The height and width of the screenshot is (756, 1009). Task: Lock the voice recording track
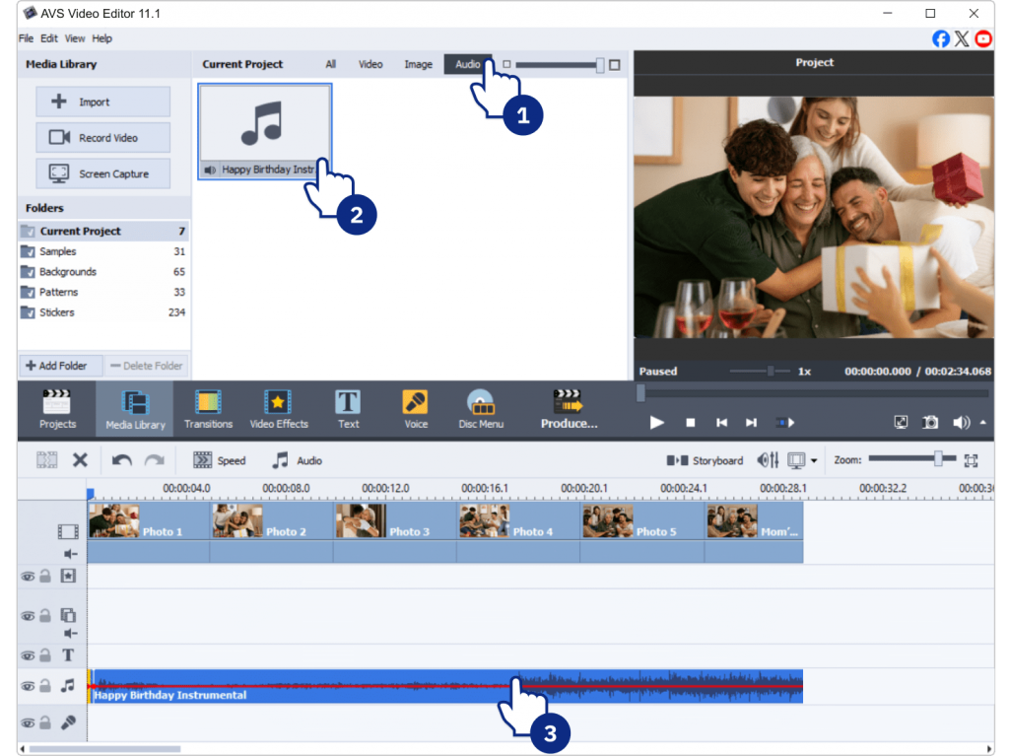click(x=45, y=722)
